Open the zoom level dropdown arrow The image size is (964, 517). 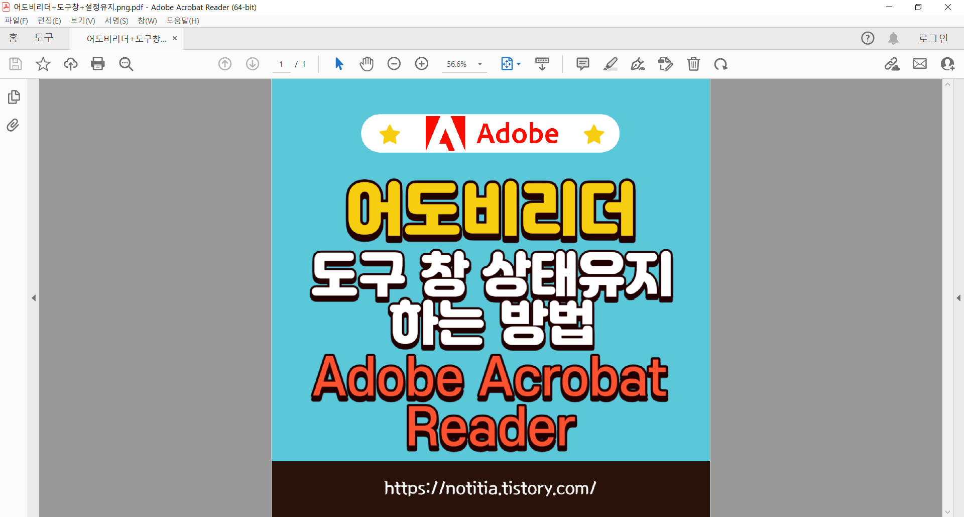click(480, 64)
